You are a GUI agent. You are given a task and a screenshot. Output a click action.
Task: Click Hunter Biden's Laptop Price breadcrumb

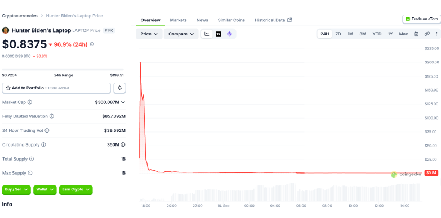tap(74, 16)
